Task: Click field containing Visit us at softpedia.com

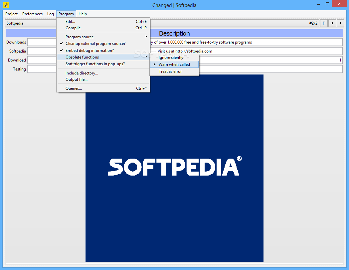Action: (246, 51)
